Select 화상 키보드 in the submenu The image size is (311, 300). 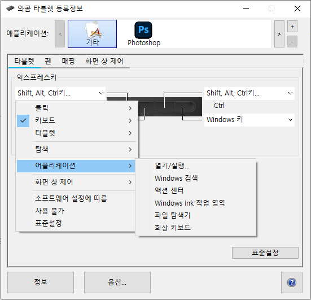[x=195, y=228]
